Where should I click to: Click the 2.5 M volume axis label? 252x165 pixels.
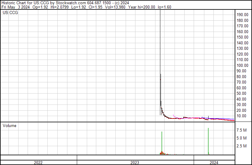tap(241, 146)
